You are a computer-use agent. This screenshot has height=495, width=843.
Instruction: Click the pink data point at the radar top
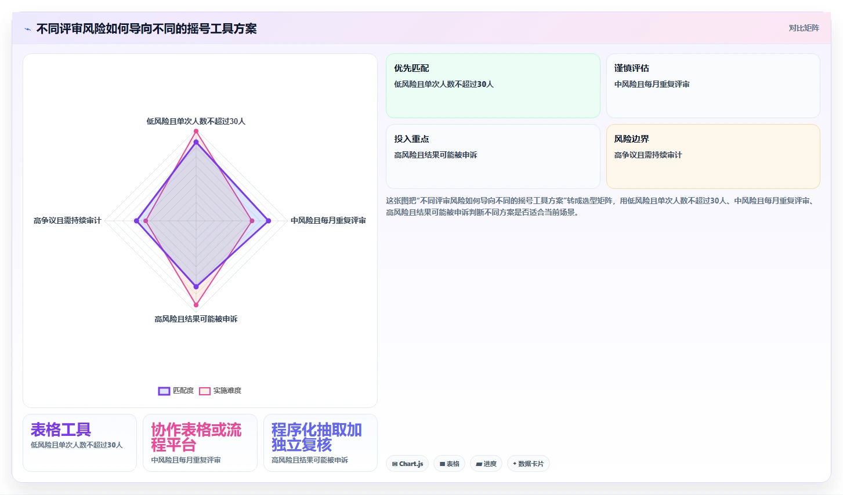point(196,131)
